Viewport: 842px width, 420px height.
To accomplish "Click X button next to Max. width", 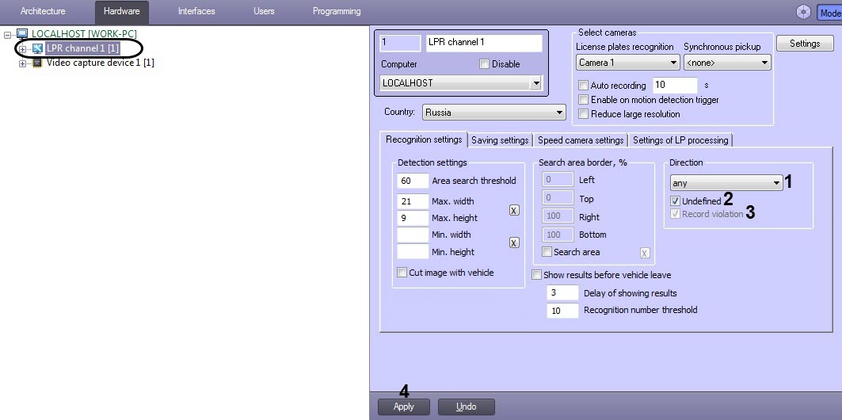I will 514,210.
